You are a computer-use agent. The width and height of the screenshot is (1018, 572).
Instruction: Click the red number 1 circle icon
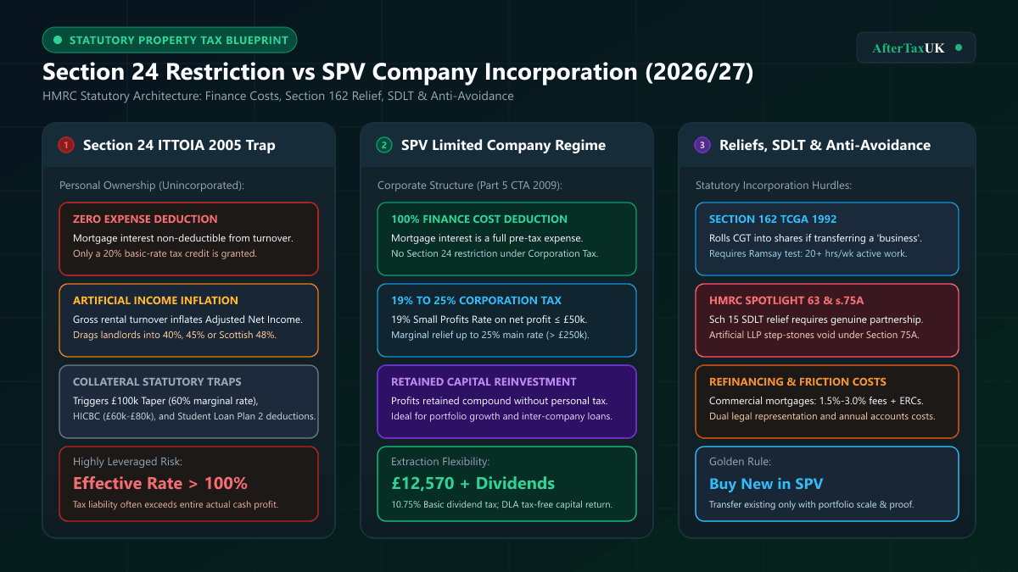pyautogui.click(x=66, y=145)
